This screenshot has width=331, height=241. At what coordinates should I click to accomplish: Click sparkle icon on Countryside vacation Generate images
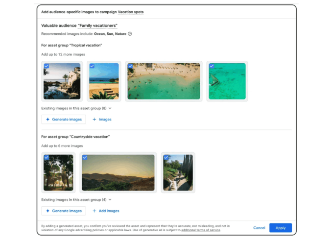tap(47, 211)
